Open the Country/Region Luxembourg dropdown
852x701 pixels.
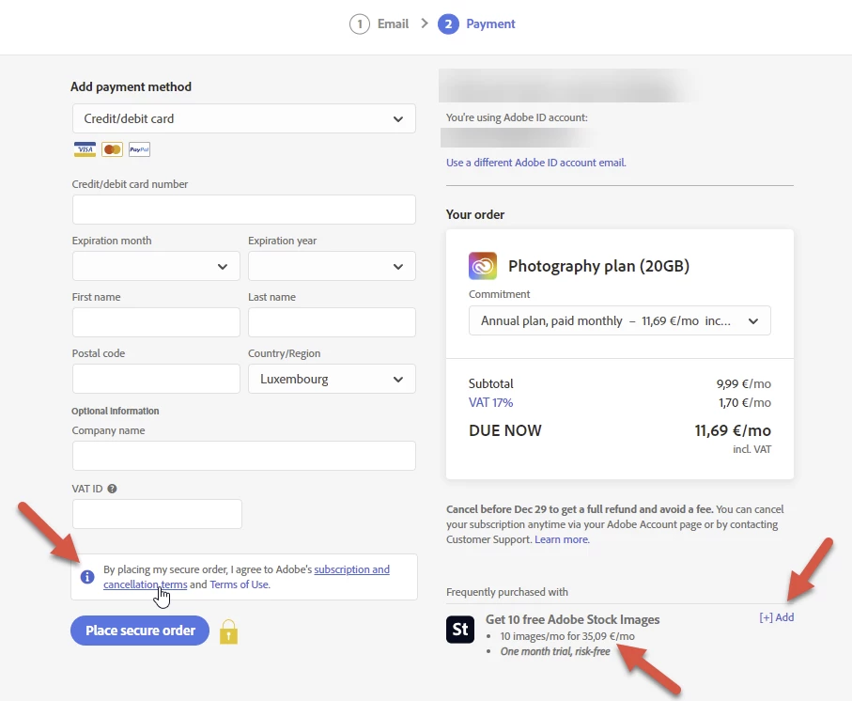(332, 379)
